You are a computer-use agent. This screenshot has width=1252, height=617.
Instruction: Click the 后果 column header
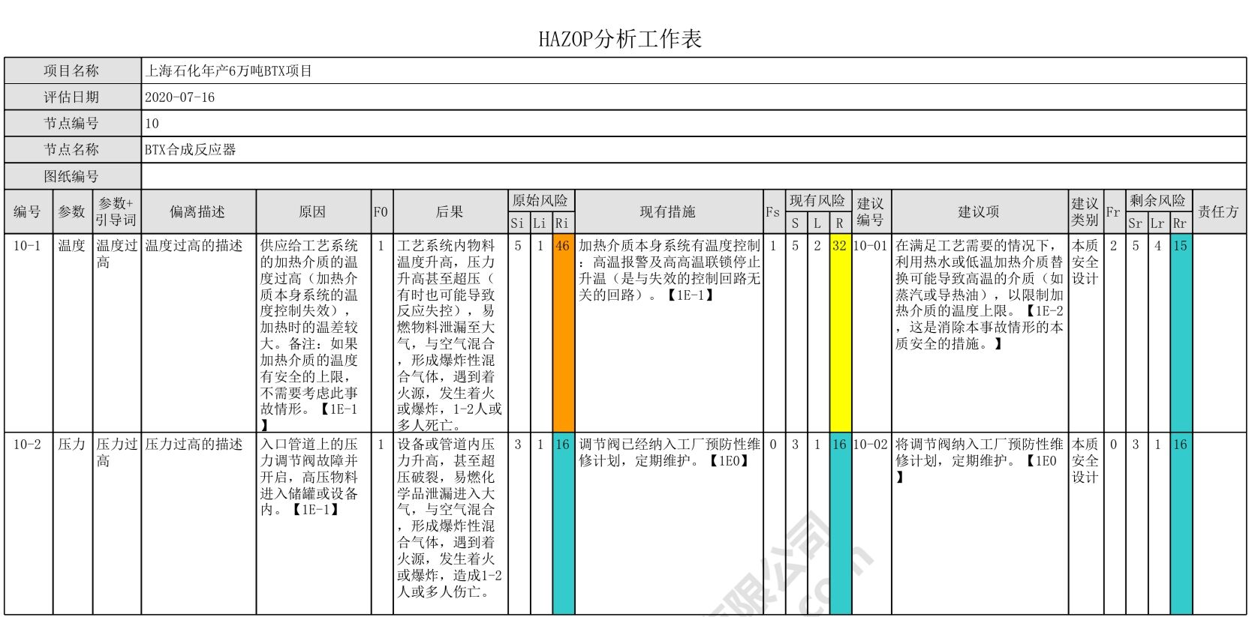tap(450, 212)
